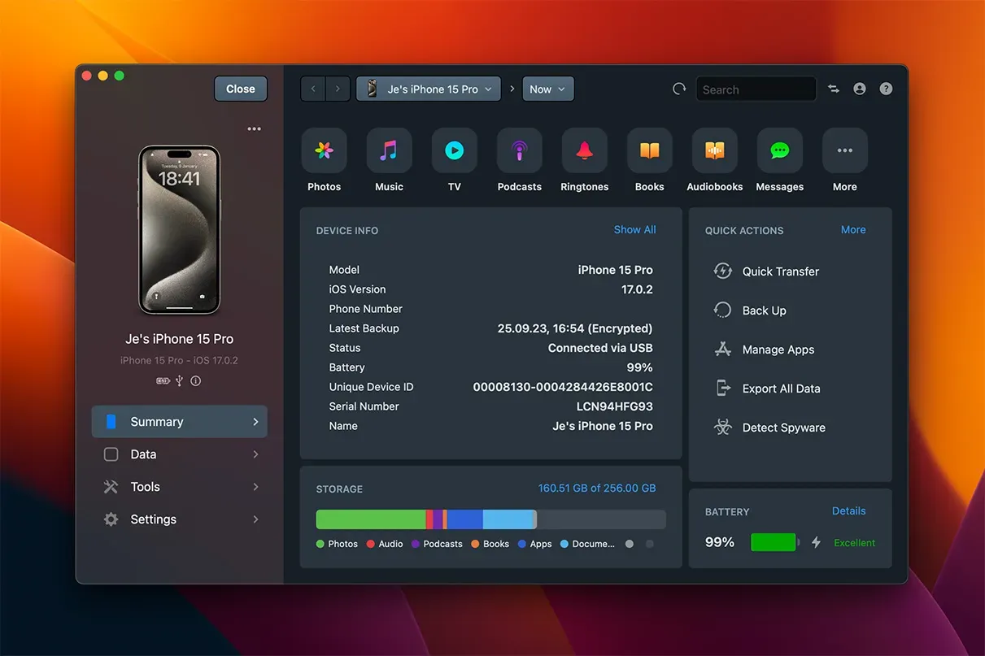Open the Now snapshot dropdown
Viewport: 985px width, 656px height.
(x=547, y=89)
